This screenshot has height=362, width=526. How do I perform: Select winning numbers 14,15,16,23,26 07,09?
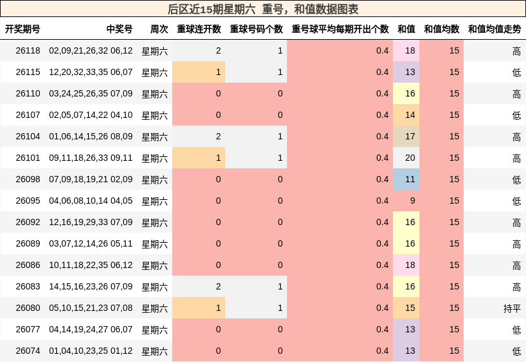pos(91,287)
